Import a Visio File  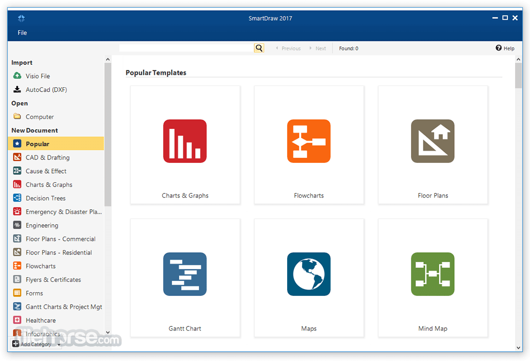point(56,76)
